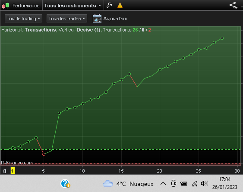This screenshot has width=243, height=192.
Task: Click the red loss point at transaction 5
Action: (x=44, y=154)
